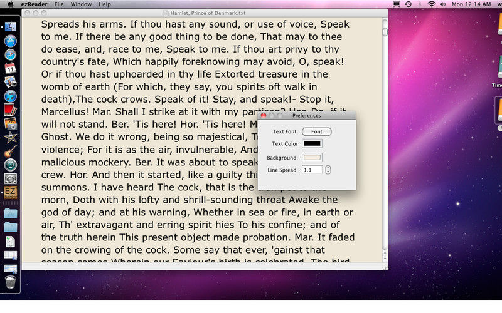
Task: Open iCal calendar icon in dock
Action: point(10,68)
